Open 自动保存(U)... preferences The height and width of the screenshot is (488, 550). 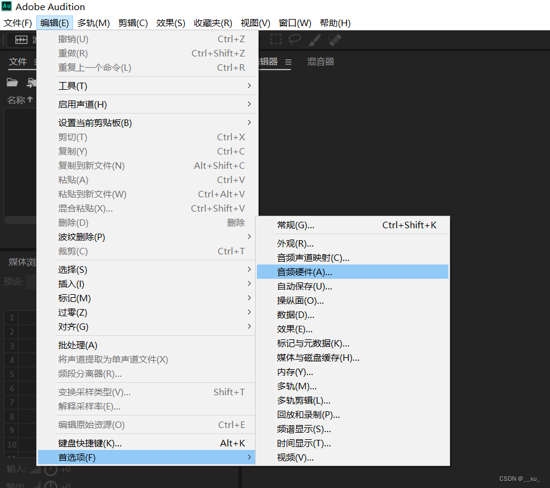353,286
